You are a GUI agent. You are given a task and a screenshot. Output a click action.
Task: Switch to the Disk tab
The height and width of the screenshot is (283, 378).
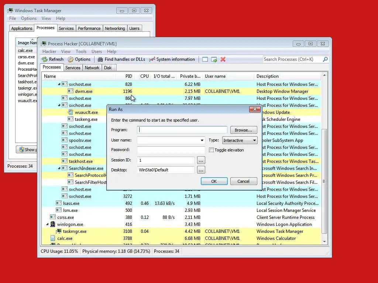108,68
